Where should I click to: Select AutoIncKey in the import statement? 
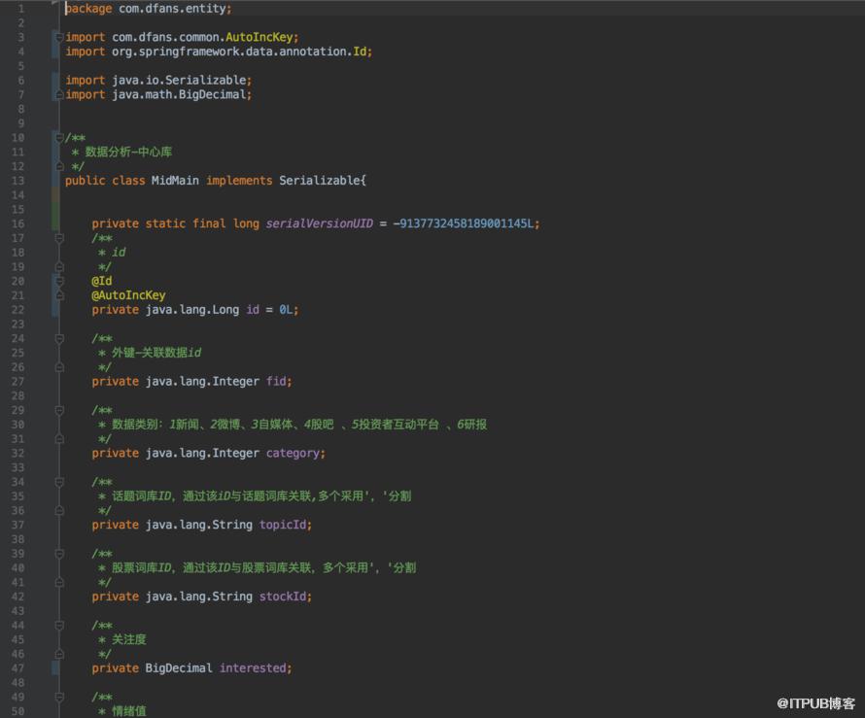259,37
